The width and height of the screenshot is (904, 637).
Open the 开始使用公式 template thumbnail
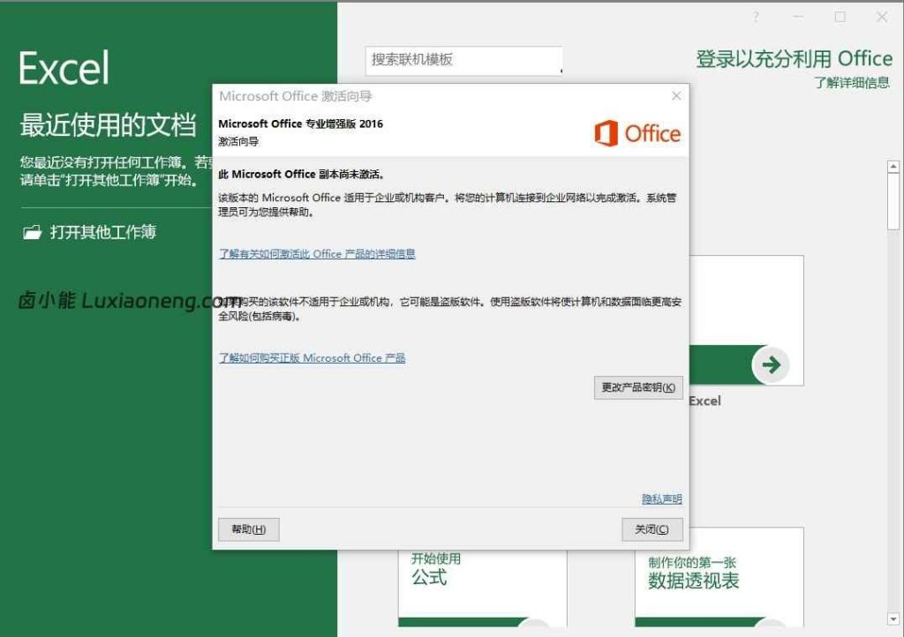click(483, 588)
